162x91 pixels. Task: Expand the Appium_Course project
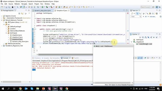point(2,16)
